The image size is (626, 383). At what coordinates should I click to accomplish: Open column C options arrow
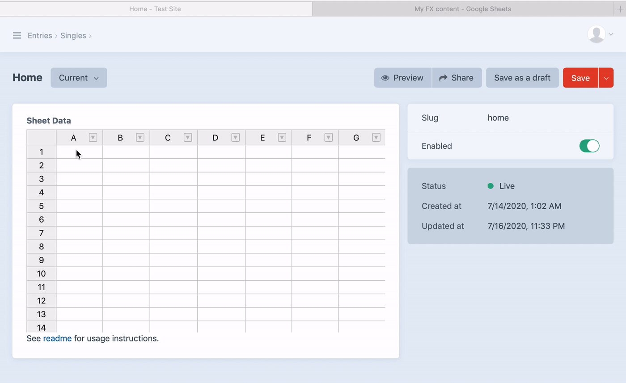[x=188, y=138]
